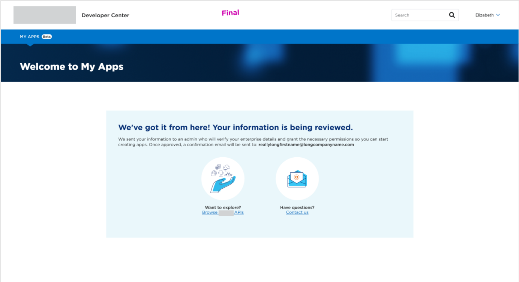Select Developer Center in the top bar
Viewport: 519px width, 282px height.
pyautogui.click(x=105, y=15)
